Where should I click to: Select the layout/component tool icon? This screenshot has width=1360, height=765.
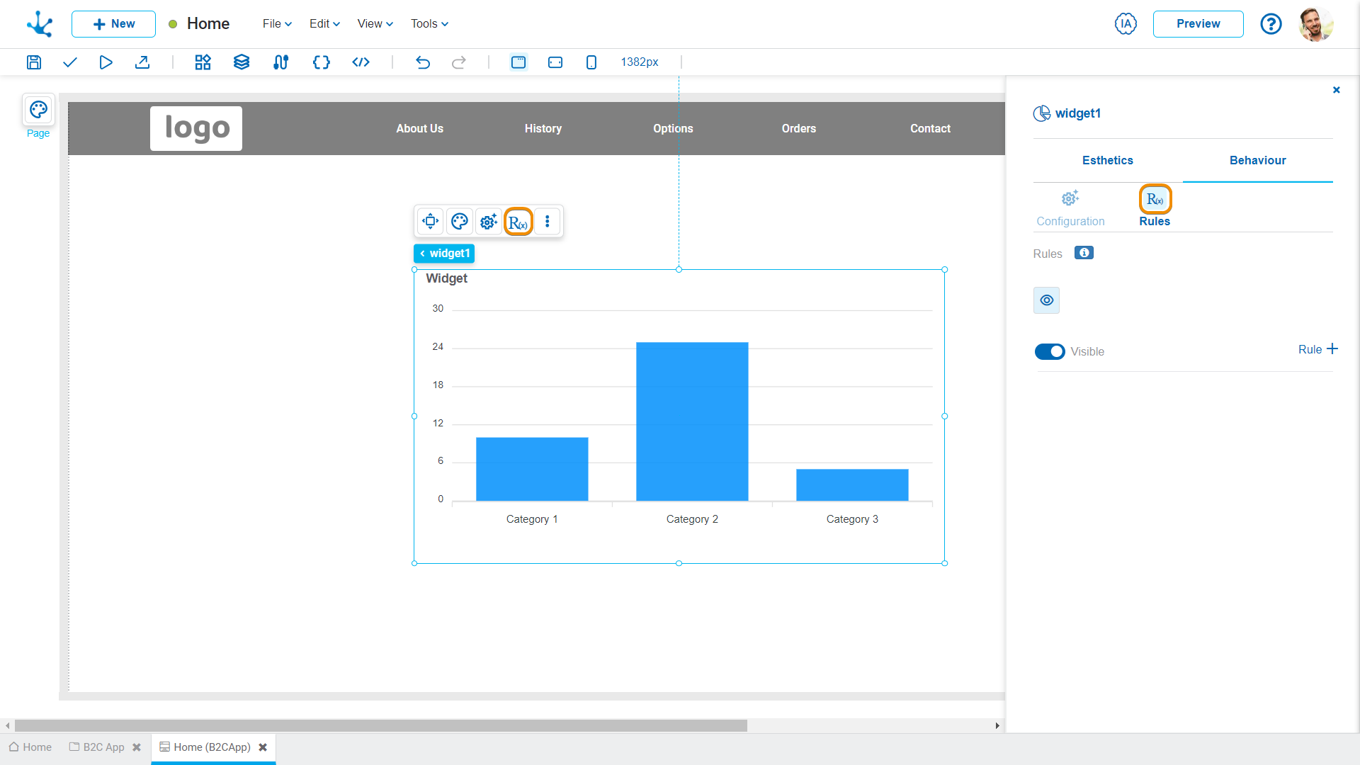(x=202, y=62)
